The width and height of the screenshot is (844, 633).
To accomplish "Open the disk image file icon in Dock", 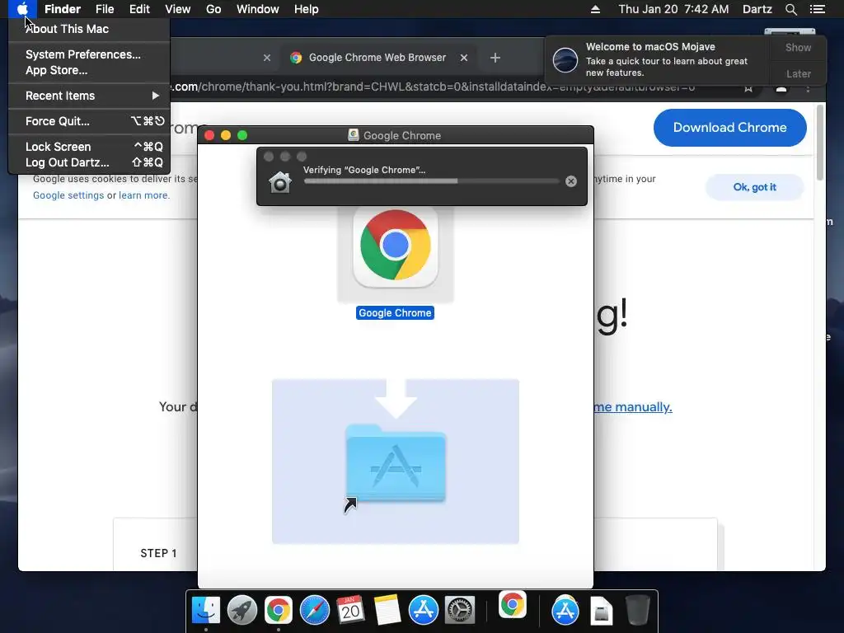I will tap(601, 611).
